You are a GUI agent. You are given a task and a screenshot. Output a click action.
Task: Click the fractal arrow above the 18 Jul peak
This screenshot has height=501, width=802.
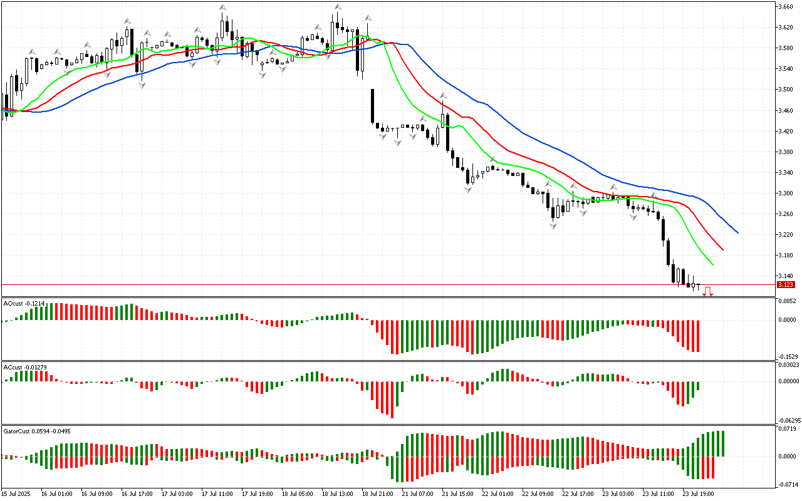click(x=337, y=8)
